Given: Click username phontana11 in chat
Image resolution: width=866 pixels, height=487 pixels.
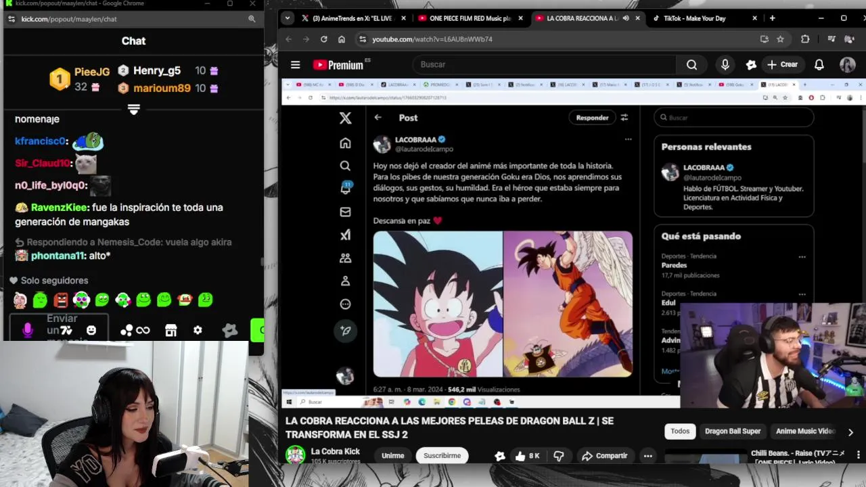Looking at the screenshot, I should [58, 256].
